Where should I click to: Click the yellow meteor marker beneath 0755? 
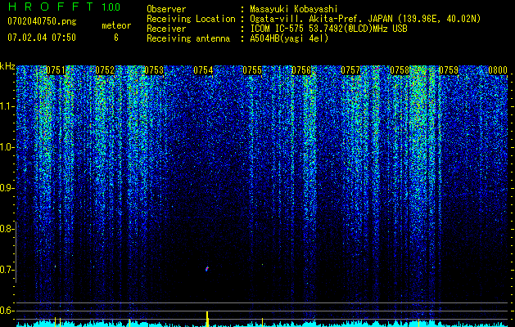tap(262, 322)
